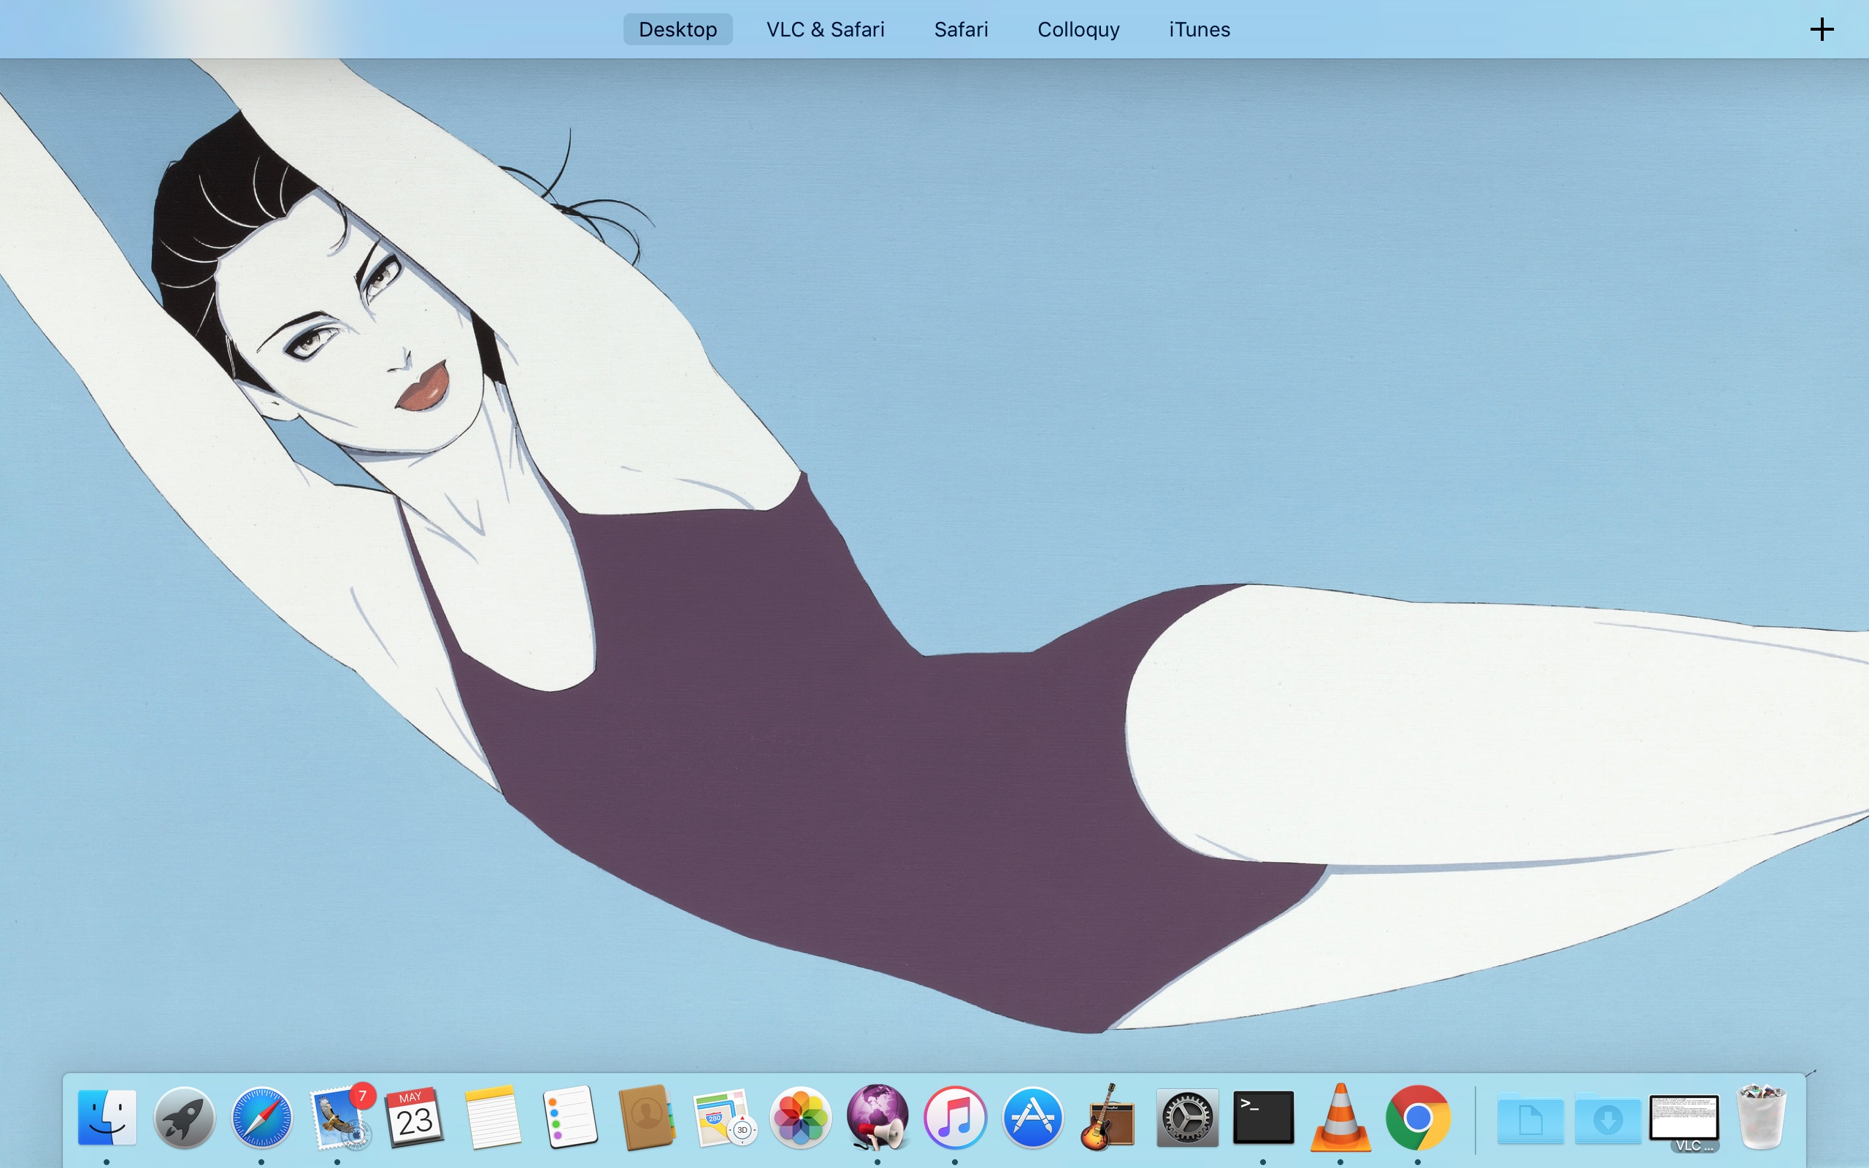The height and width of the screenshot is (1168, 1869).
Task: Switch to the iTunes space
Action: tap(1200, 29)
